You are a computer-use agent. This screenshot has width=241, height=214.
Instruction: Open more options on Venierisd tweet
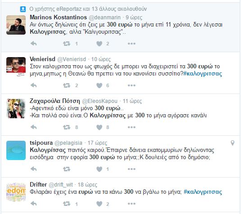click(x=132, y=85)
